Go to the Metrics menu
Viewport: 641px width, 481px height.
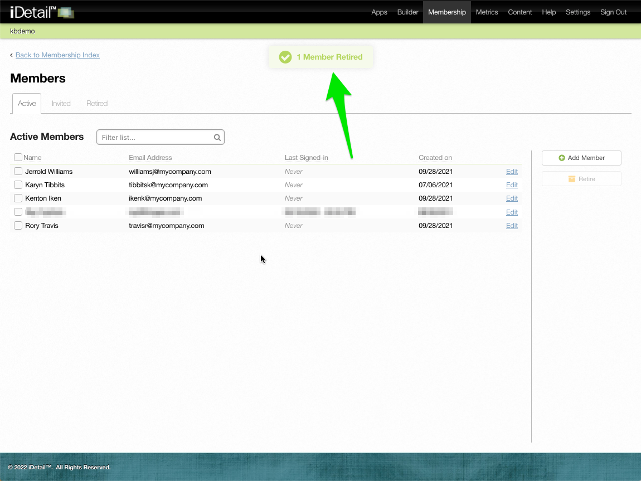(x=487, y=12)
